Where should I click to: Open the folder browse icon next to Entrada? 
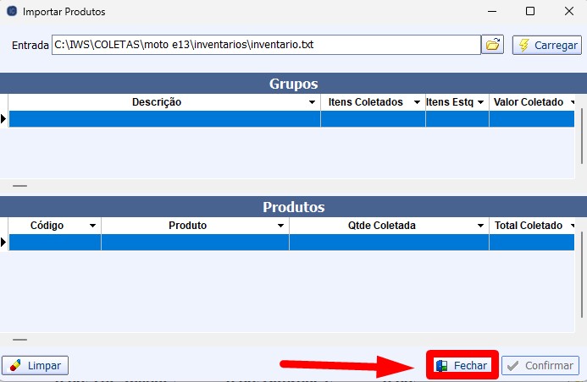click(x=492, y=45)
